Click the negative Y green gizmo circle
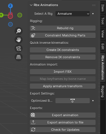This screenshot has width=106, height=134. (20, 15)
